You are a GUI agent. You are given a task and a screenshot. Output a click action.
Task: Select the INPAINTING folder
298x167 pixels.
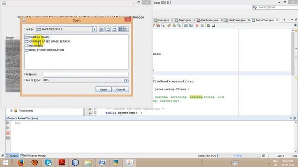tap(34, 45)
